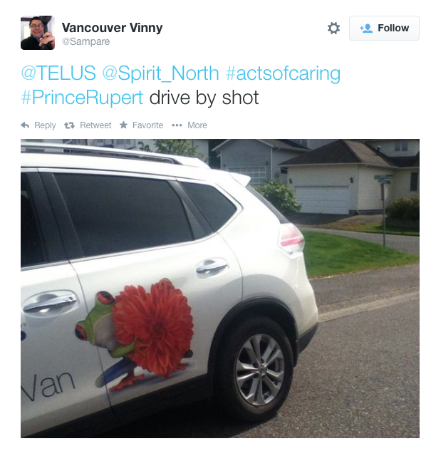The height and width of the screenshot is (451, 431).
Task: Open the @Spirit_North mention link
Action: pyautogui.click(x=161, y=73)
